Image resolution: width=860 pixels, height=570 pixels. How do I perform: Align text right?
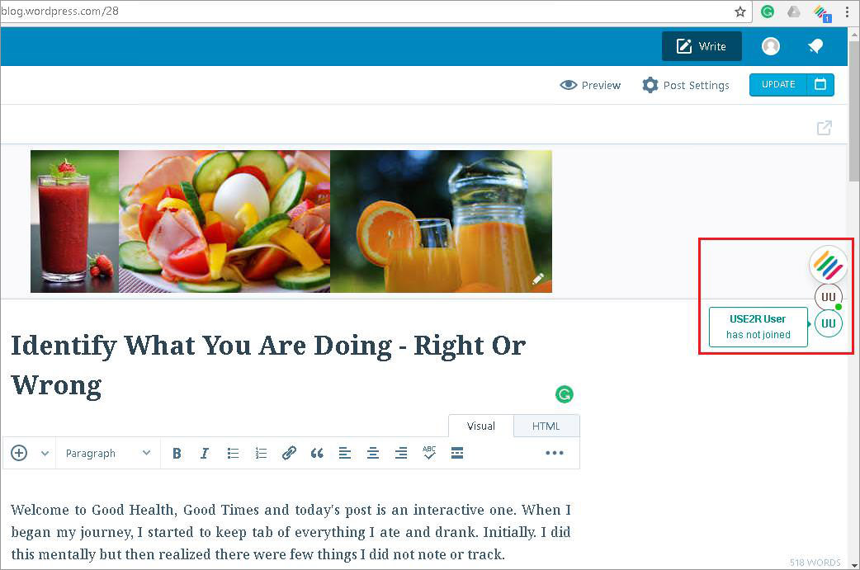[401, 453]
